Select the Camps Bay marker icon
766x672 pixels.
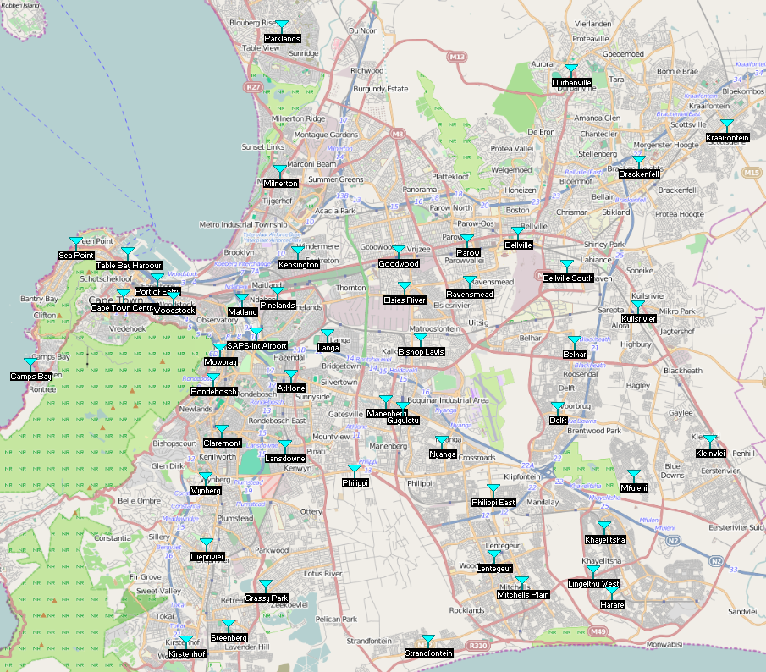tap(31, 364)
